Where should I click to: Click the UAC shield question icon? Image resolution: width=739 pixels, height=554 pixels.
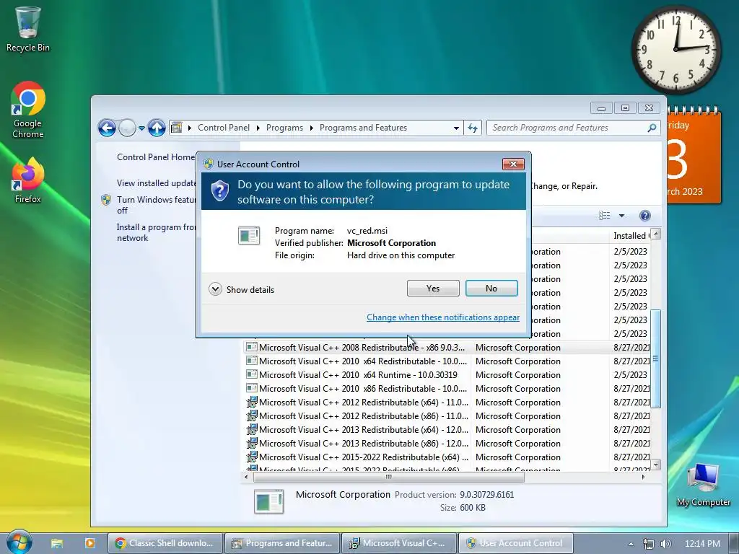[x=219, y=190]
